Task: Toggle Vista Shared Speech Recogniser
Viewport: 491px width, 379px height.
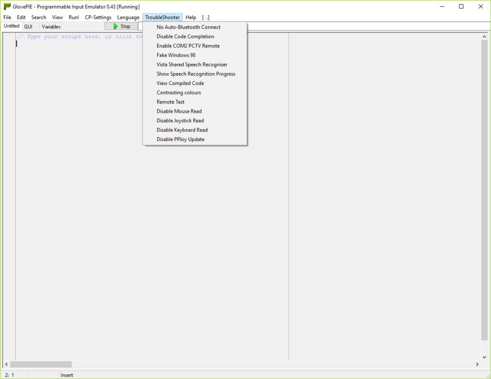Action: (195, 64)
